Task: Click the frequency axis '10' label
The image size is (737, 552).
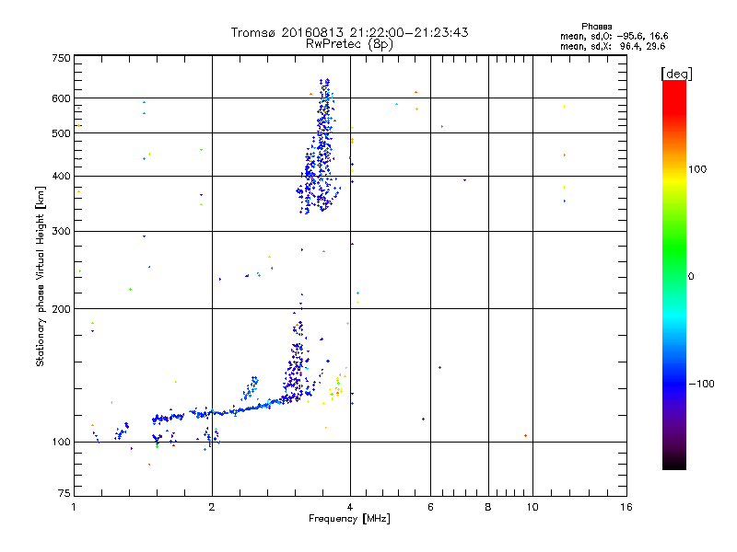Action: tap(532, 507)
